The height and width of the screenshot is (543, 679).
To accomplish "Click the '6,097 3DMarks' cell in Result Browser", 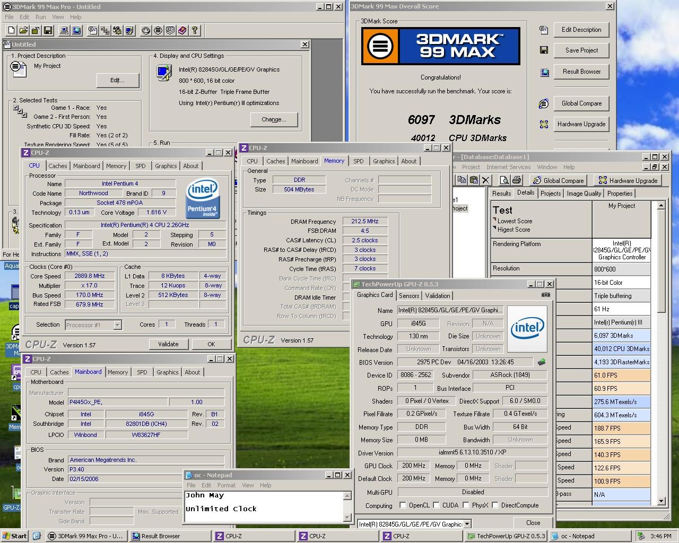I will point(621,336).
